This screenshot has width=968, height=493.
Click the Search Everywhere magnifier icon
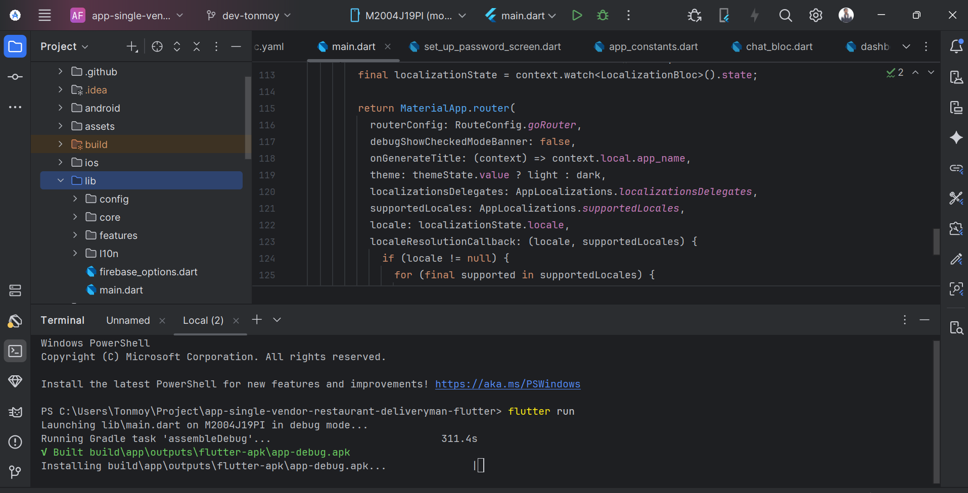click(x=785, y=15)
